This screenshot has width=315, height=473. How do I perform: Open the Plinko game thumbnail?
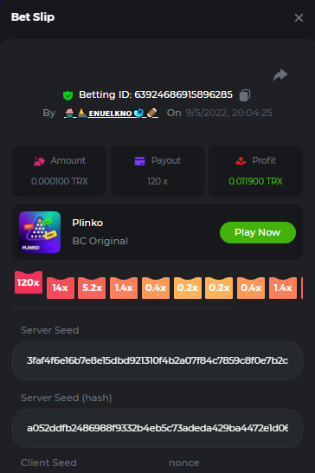(x=40, y=232)
